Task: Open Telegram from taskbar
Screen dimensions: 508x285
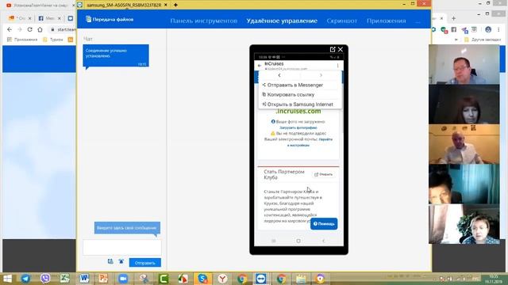Action: tap(25, 278)
